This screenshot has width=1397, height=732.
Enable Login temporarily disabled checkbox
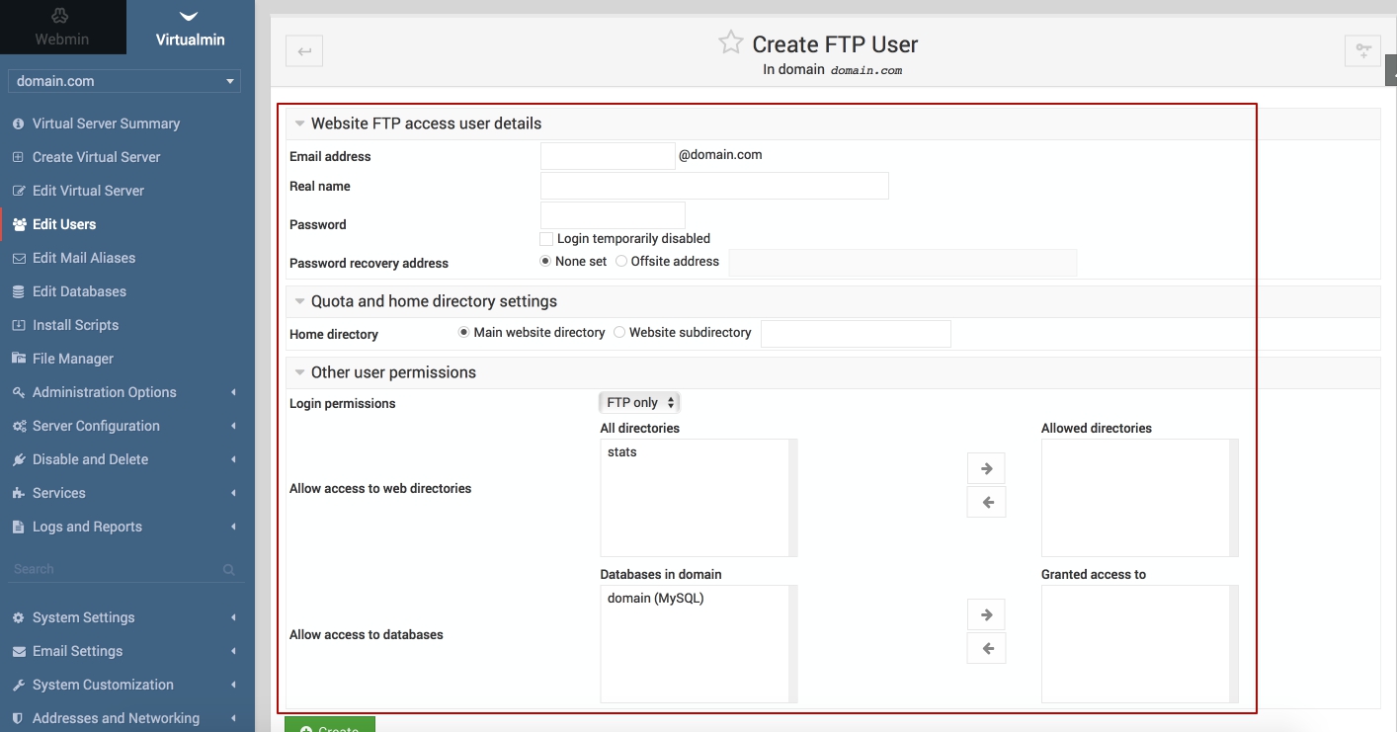546,239
